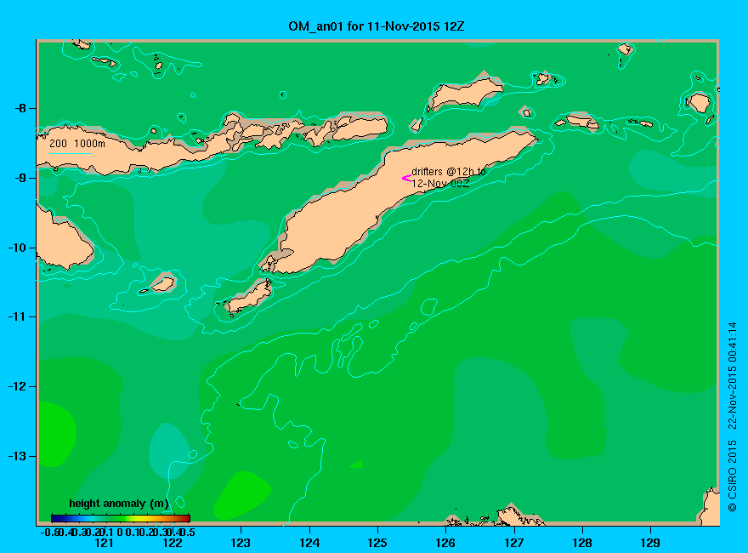Click the copyright CSIRO 2015 timestamp text
Screen dimensions: 748x553
(732, 417)
